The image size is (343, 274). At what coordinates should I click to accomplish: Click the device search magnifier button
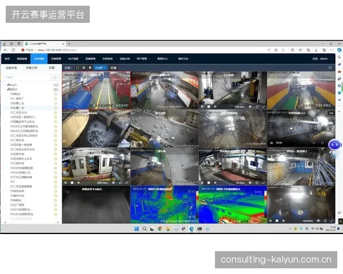pos(55,78)
